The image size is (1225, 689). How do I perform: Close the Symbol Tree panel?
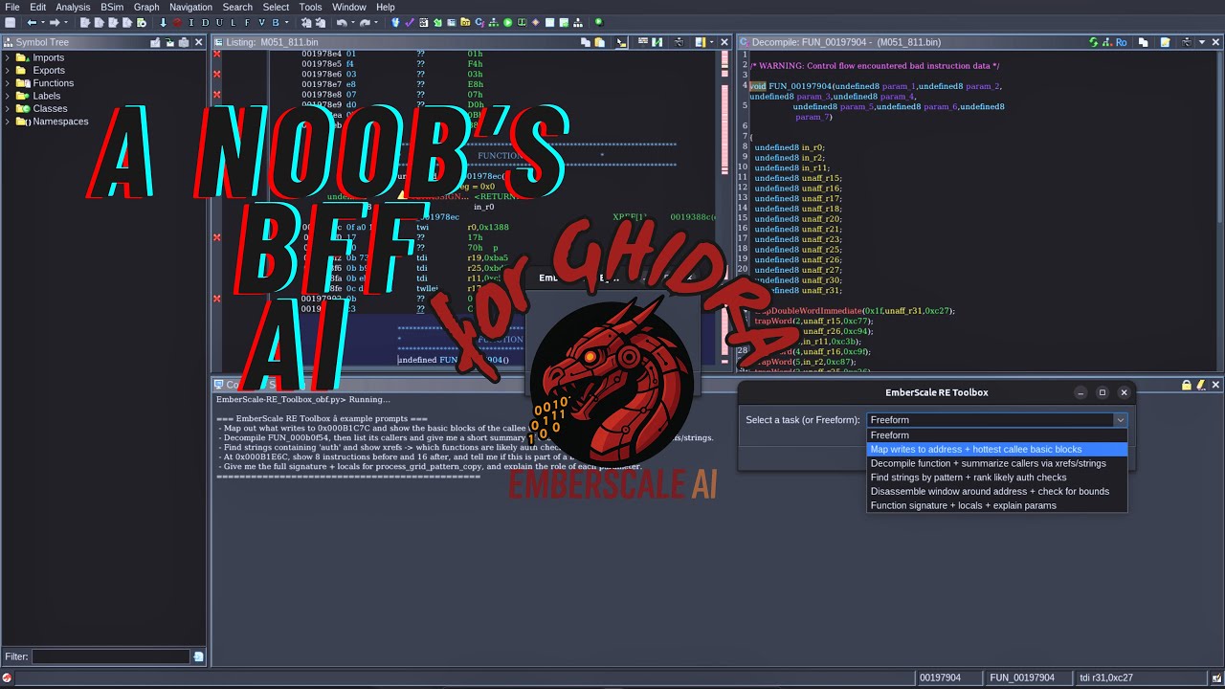[199, 42]
